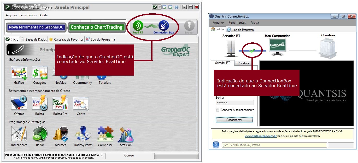The height and width of the screenshot is (163, 358).
Task: Open the TradeSystems tool
Action: pos(83,136)
